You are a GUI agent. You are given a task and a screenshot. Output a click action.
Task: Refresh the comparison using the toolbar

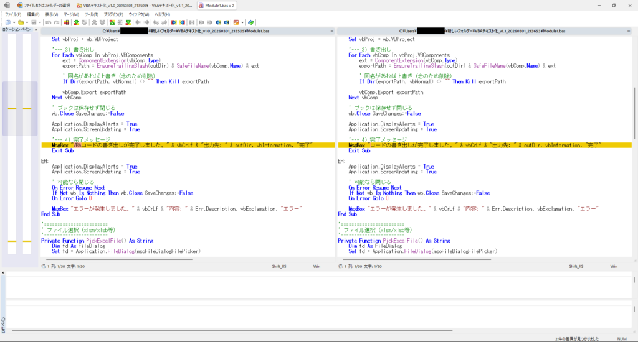point(250,22)
